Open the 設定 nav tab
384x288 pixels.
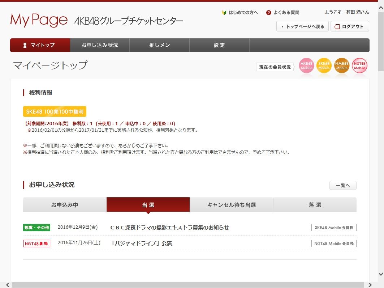point(219,45)
